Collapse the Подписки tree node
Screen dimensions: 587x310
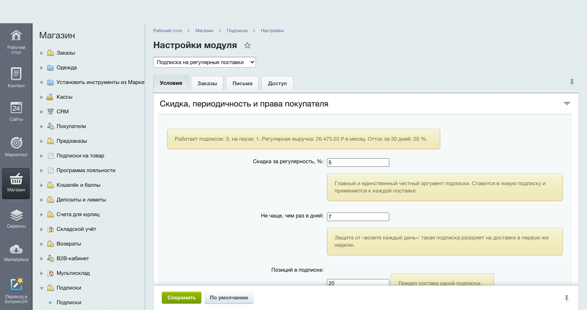(x=42, y=288)
